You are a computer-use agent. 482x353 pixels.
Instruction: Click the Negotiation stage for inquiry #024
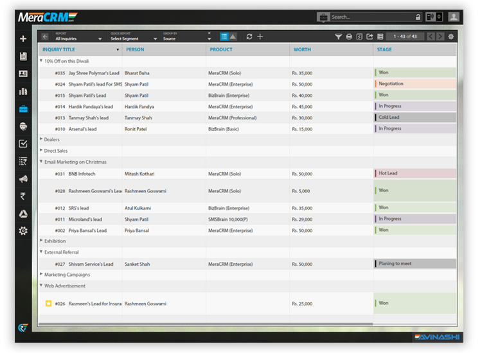click(x=415, y=84)
